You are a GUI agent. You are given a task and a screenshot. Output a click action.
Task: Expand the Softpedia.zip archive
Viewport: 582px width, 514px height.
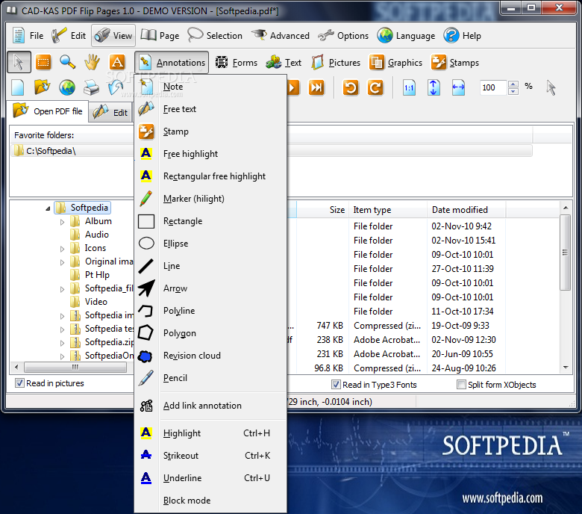tap(62, 343)
